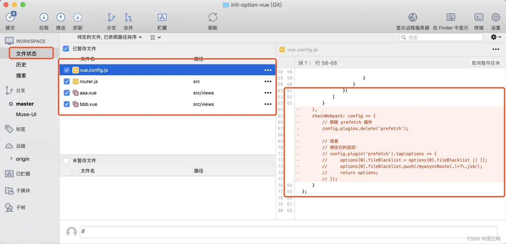
Task: Open the Merge (合并) tool
Action: click(128, 17)
